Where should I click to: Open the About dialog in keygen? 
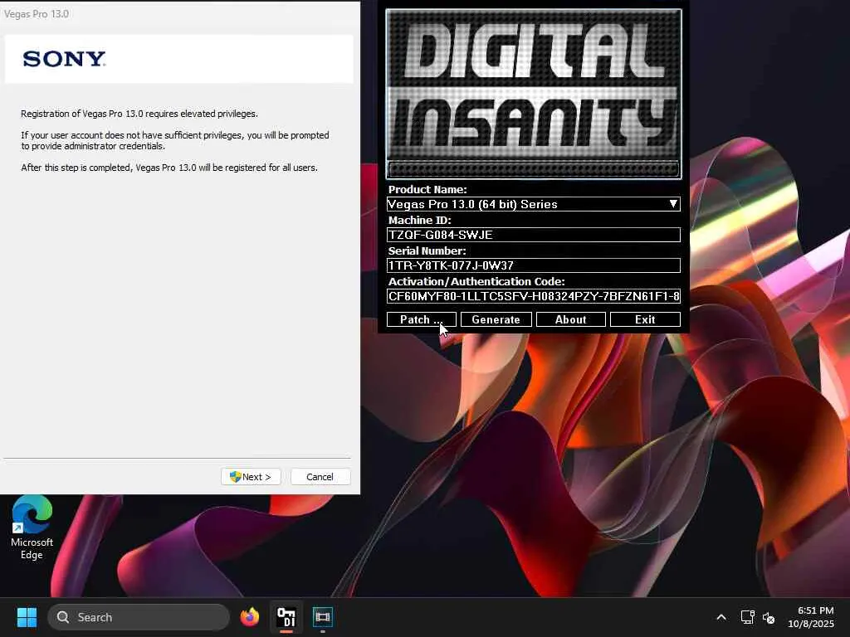pyautogui.click(x=571, y=319)
